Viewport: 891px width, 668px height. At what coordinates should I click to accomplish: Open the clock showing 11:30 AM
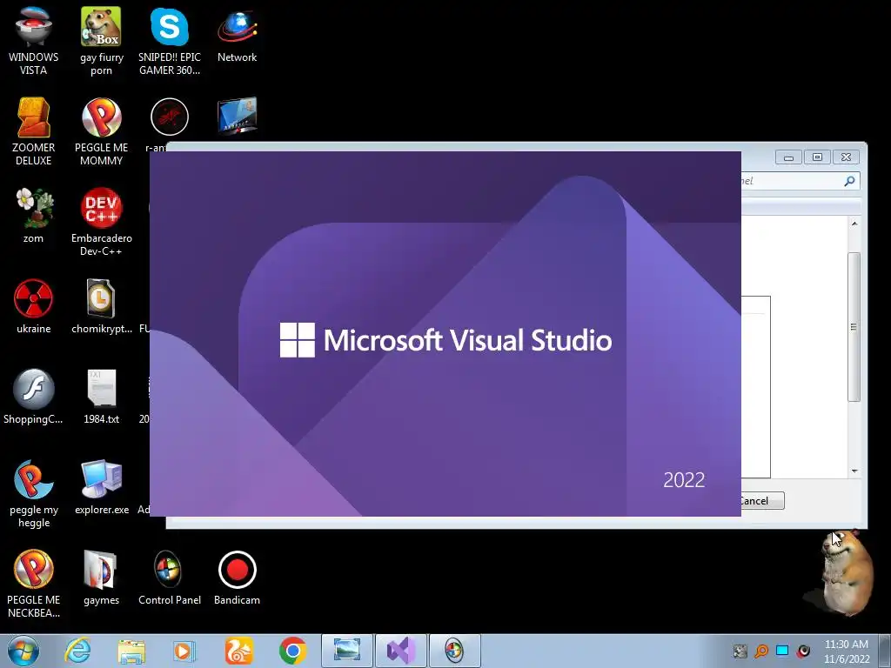point(847,651)
